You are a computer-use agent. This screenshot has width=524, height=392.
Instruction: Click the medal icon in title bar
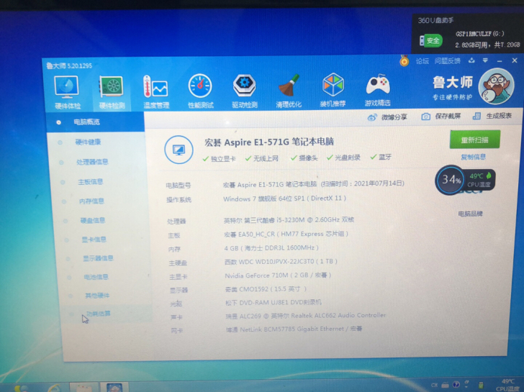pyautogui.click(x=404, y=60)
